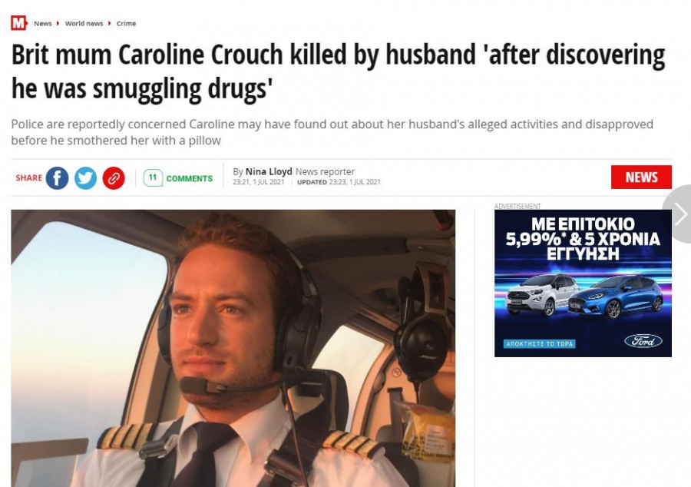The height and width of the screenshot is (487, 691).
Task: Click the SHARE label
Action: tap(29, 178)
